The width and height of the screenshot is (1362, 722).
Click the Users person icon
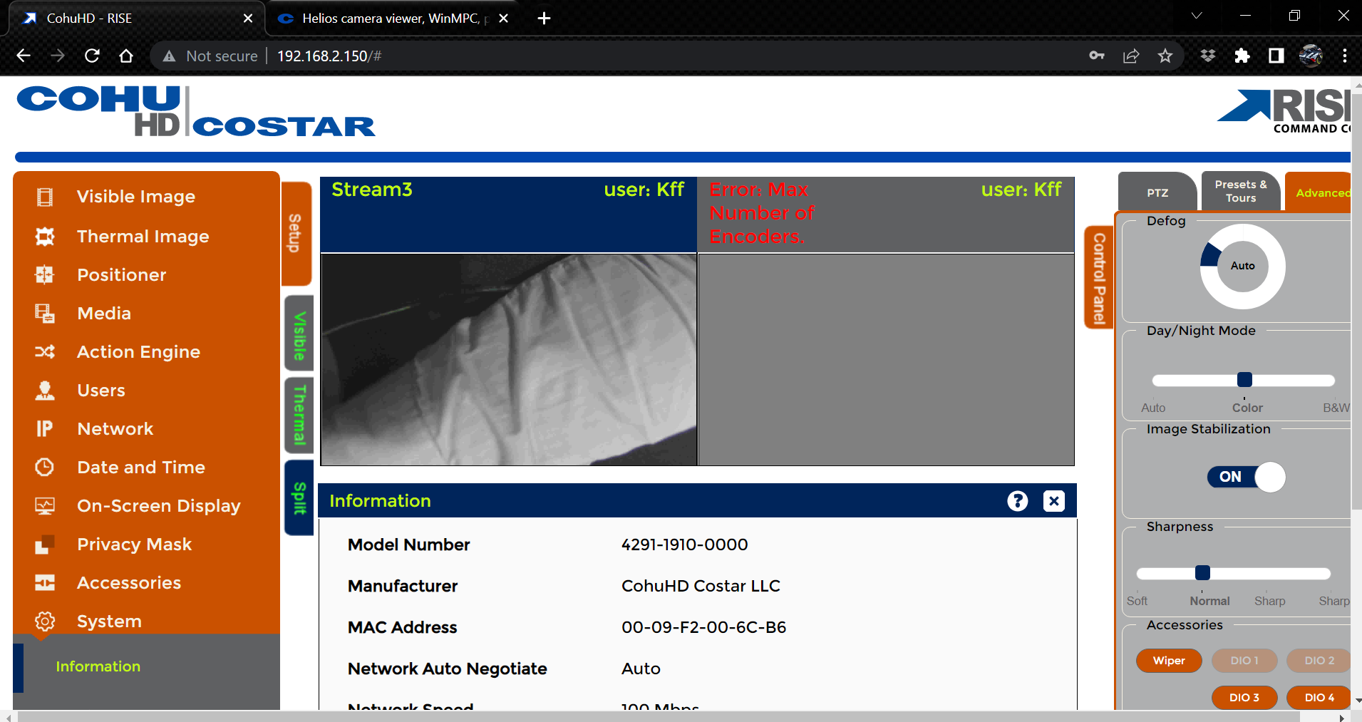click(45, 391)
